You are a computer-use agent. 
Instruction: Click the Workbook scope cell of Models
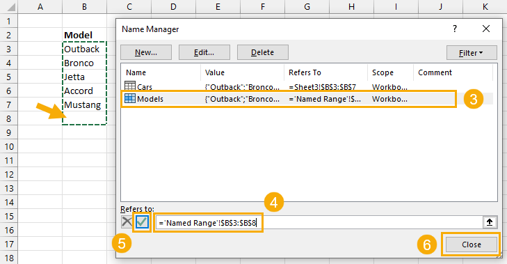click(389, 99)
